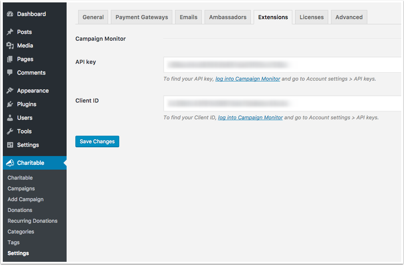The height and width of the screenshot is (265, 404).
Task: Follow Campaign Monitor link under API key
Action: (x=248, y=79)
